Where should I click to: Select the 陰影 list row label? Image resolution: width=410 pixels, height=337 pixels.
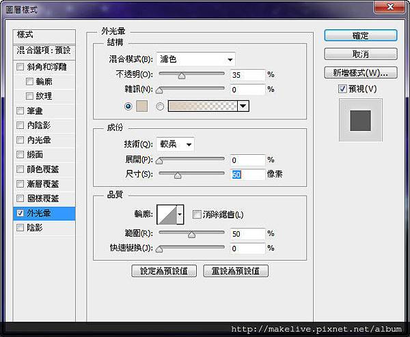tap(35, 228)
